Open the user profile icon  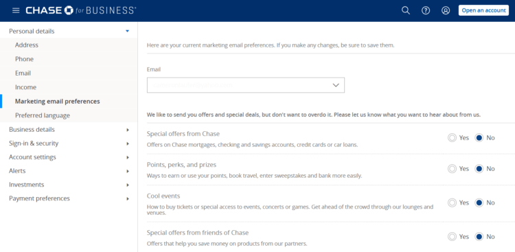coord(446,10)
